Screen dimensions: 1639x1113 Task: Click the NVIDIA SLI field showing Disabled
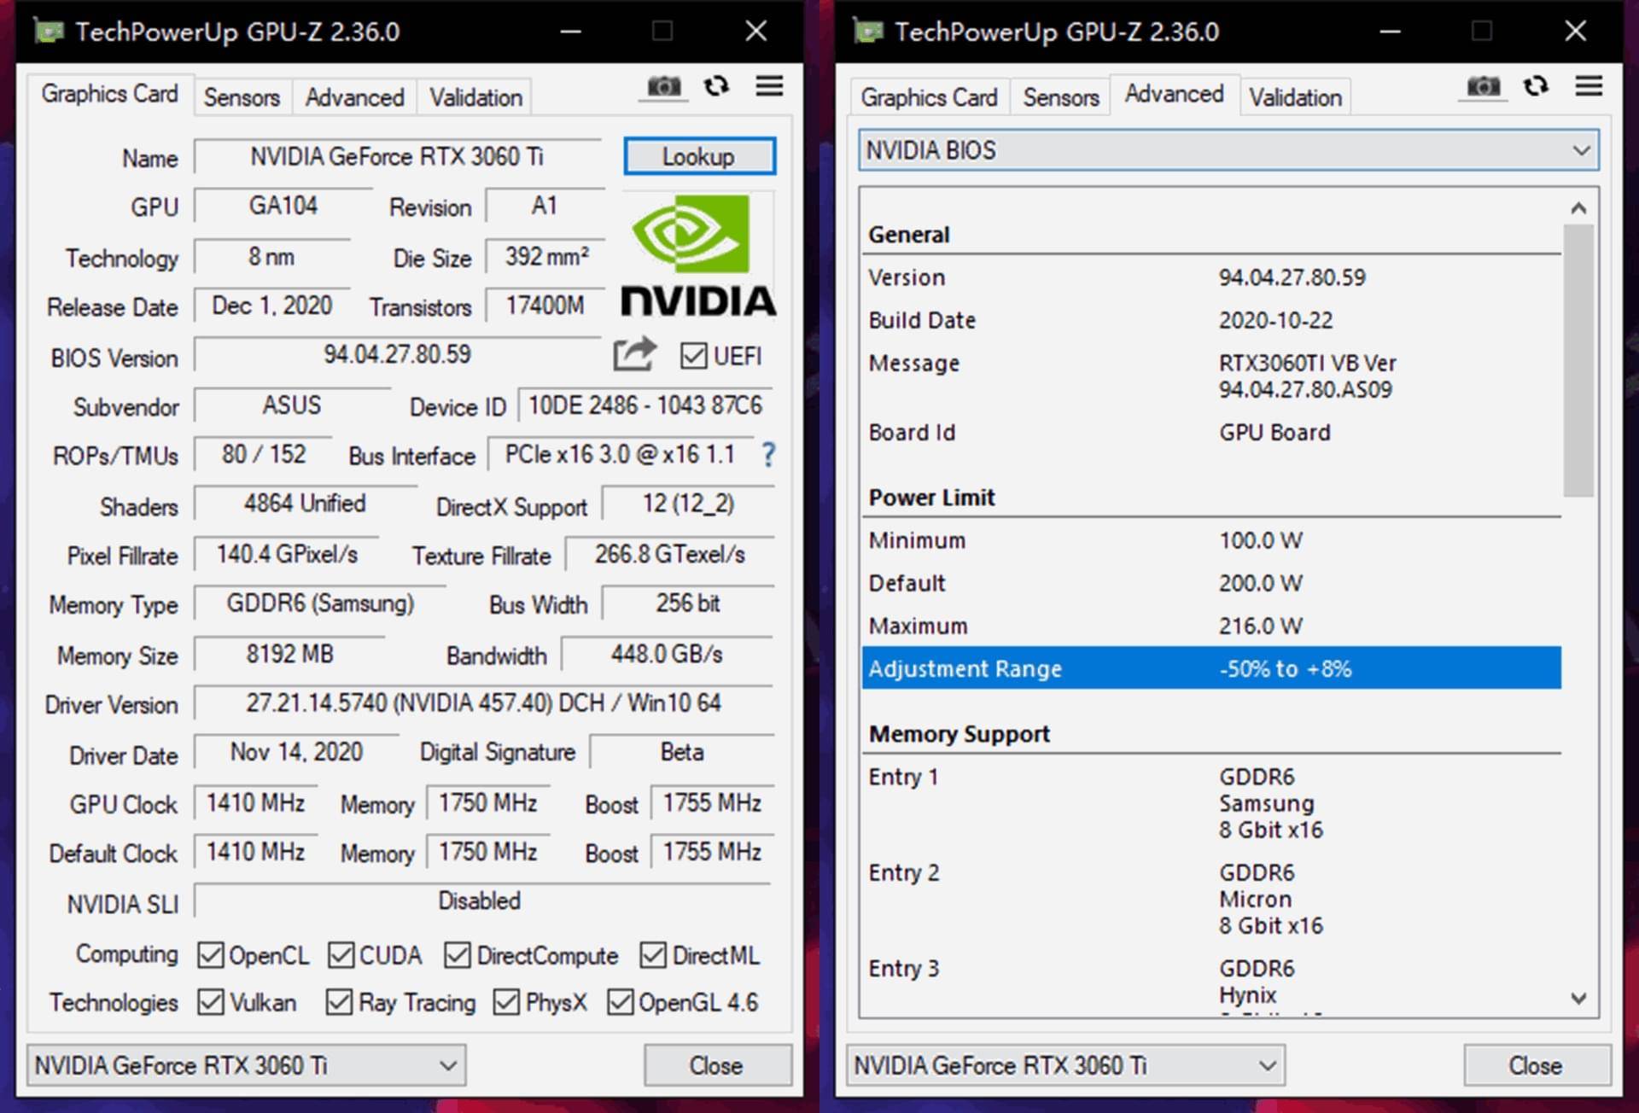click(483, 901)
